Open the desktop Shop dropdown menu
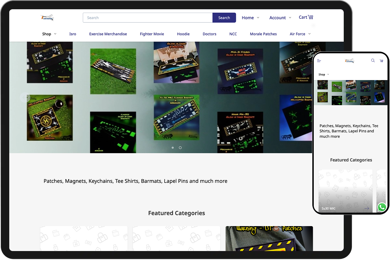 [49, 34]
